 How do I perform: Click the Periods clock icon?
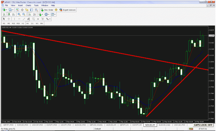tap(46, 14)
